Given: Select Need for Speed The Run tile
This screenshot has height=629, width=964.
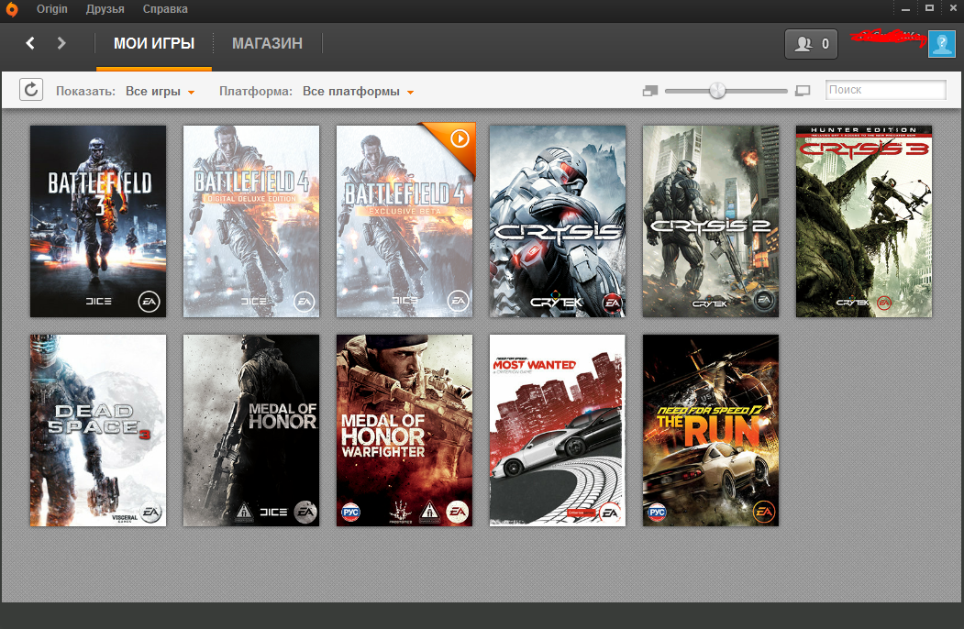Looking at the screenshot, I should 711,430.
